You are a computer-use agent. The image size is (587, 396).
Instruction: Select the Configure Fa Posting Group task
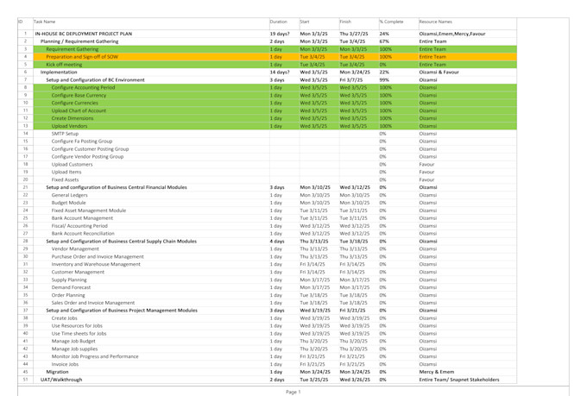coord(82,141)
